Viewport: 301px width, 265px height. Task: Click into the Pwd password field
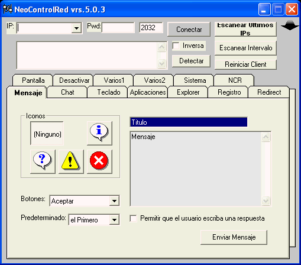[x=118, y=27]
